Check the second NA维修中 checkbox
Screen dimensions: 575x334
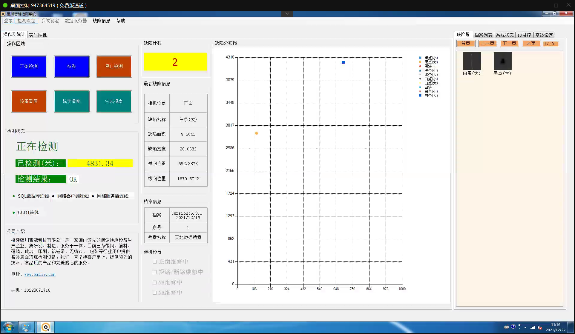(154, 293)
